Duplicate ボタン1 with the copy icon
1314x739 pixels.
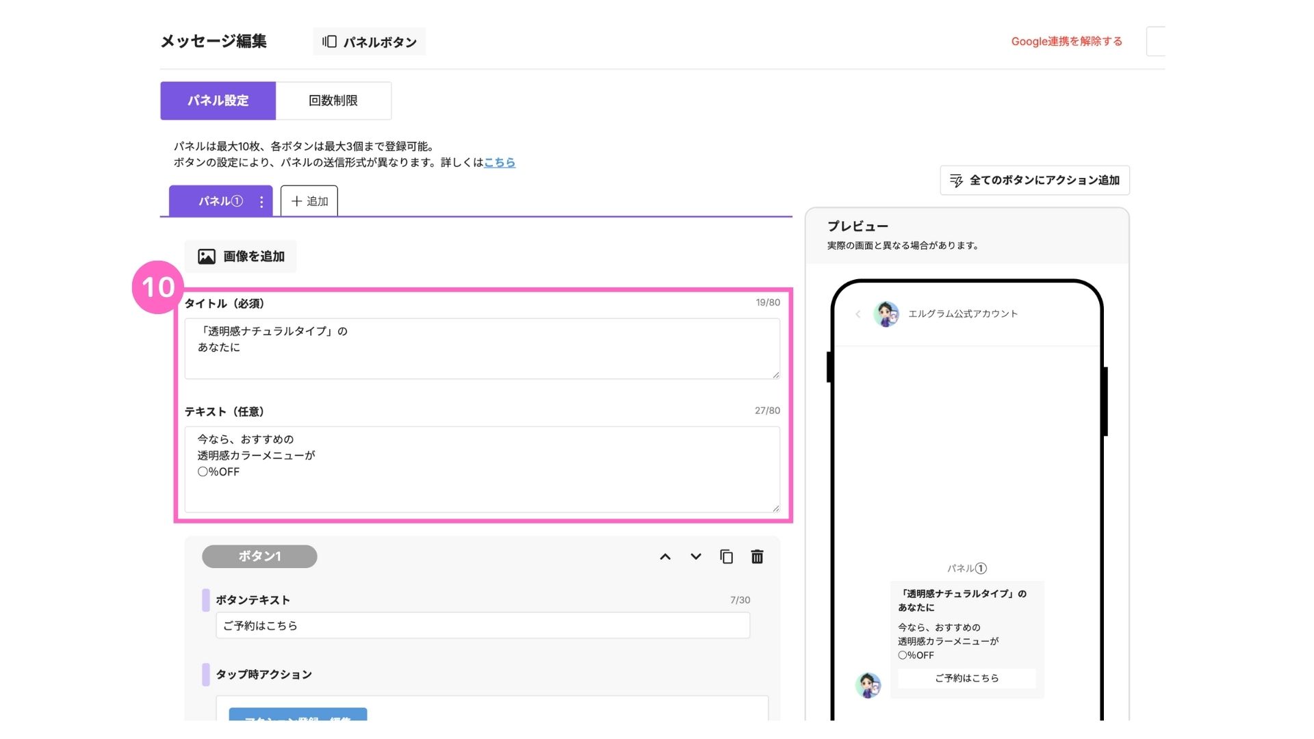tap(726, 557)
